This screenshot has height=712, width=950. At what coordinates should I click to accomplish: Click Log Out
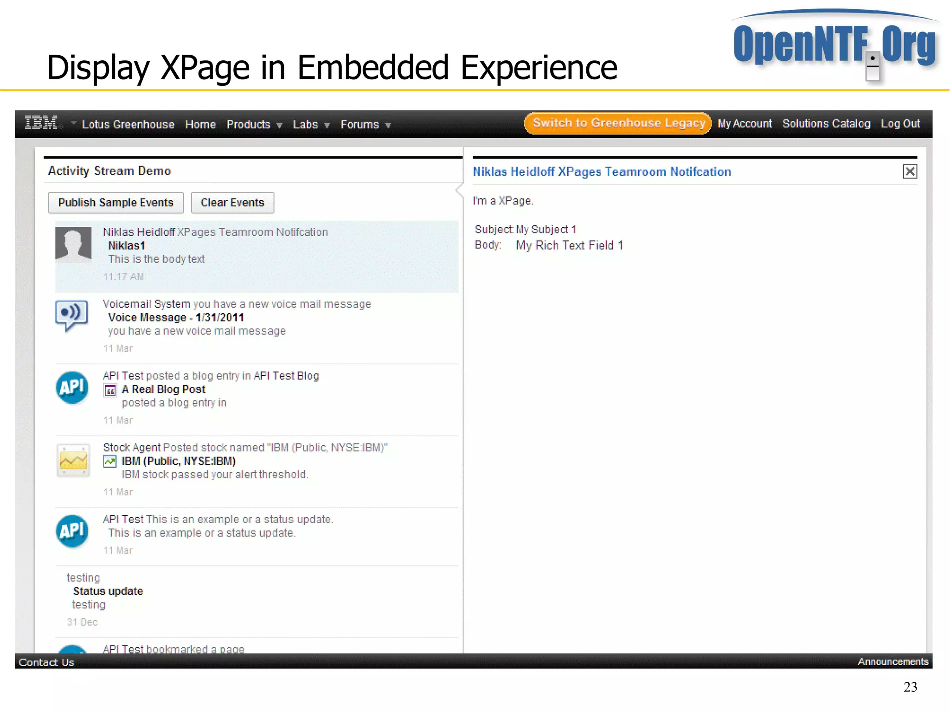[x=900, y=123]
